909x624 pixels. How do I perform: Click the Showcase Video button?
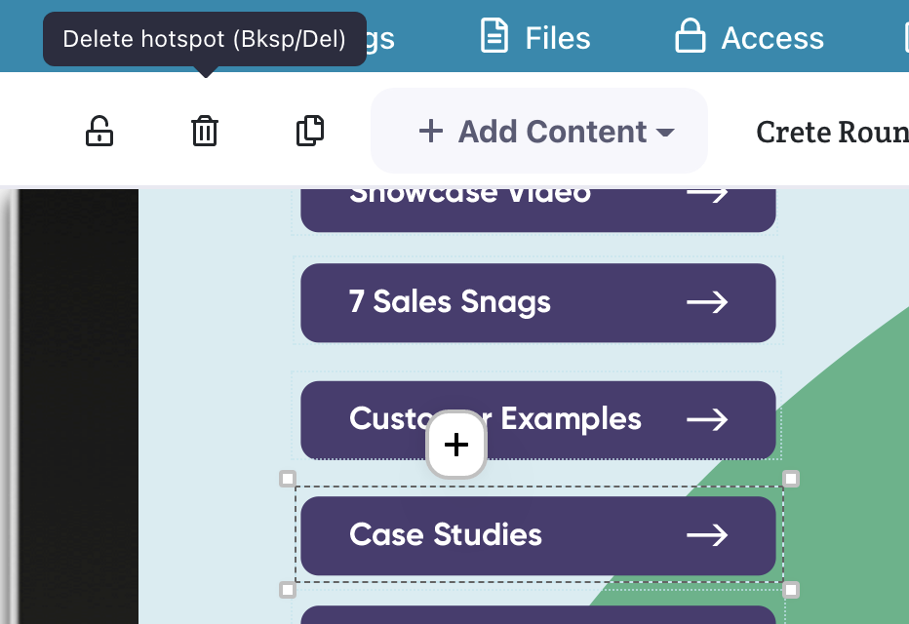coord(537,203)
